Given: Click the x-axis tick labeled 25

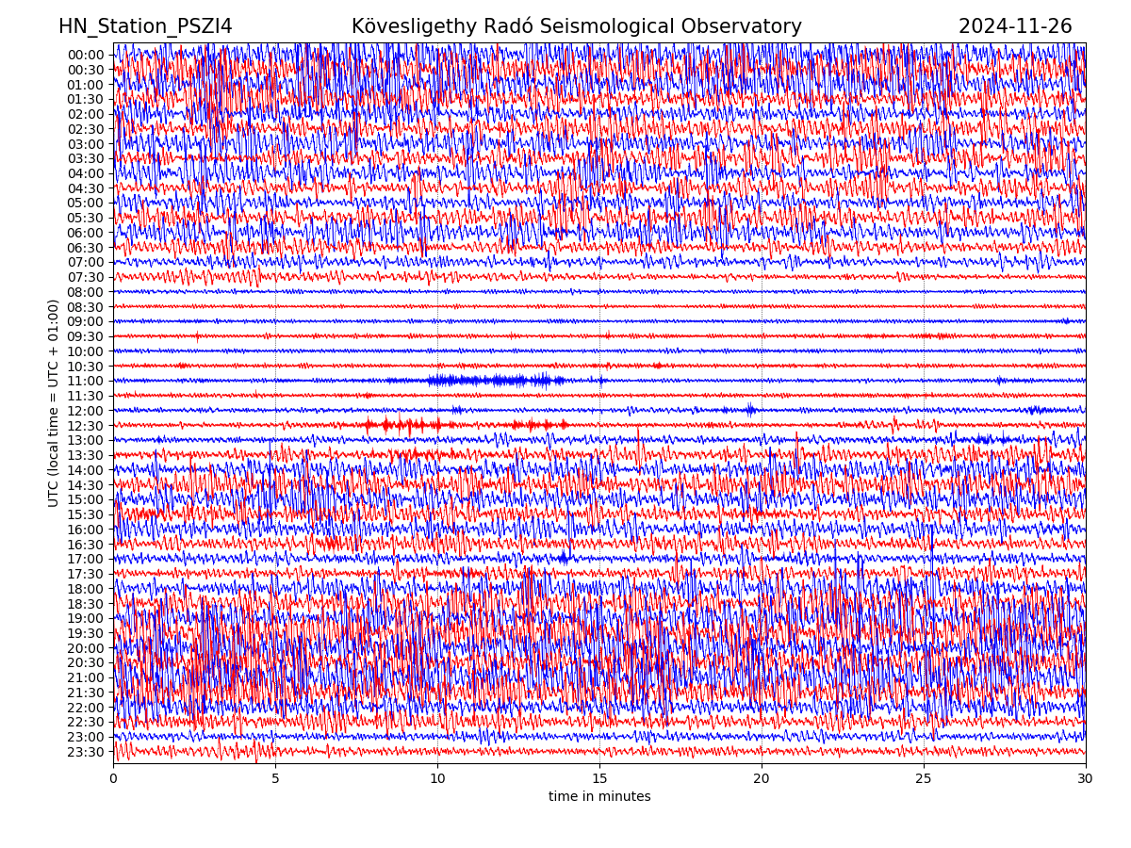Looking at the screenshot, I should [x=924, y=779].
